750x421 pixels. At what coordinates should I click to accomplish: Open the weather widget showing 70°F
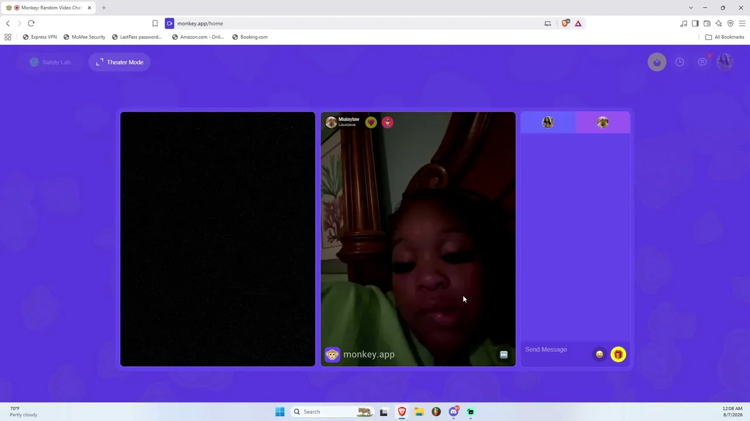coord(23,412)
